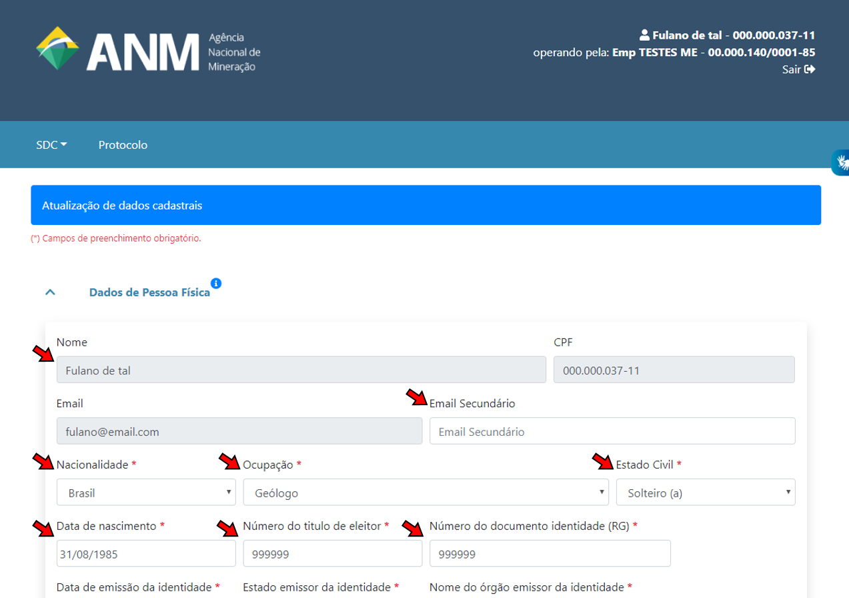Viewport: 849px width, 598px height.
Task: Click the Número do titulo de eleitor field
Action: [x=332, y=554]
